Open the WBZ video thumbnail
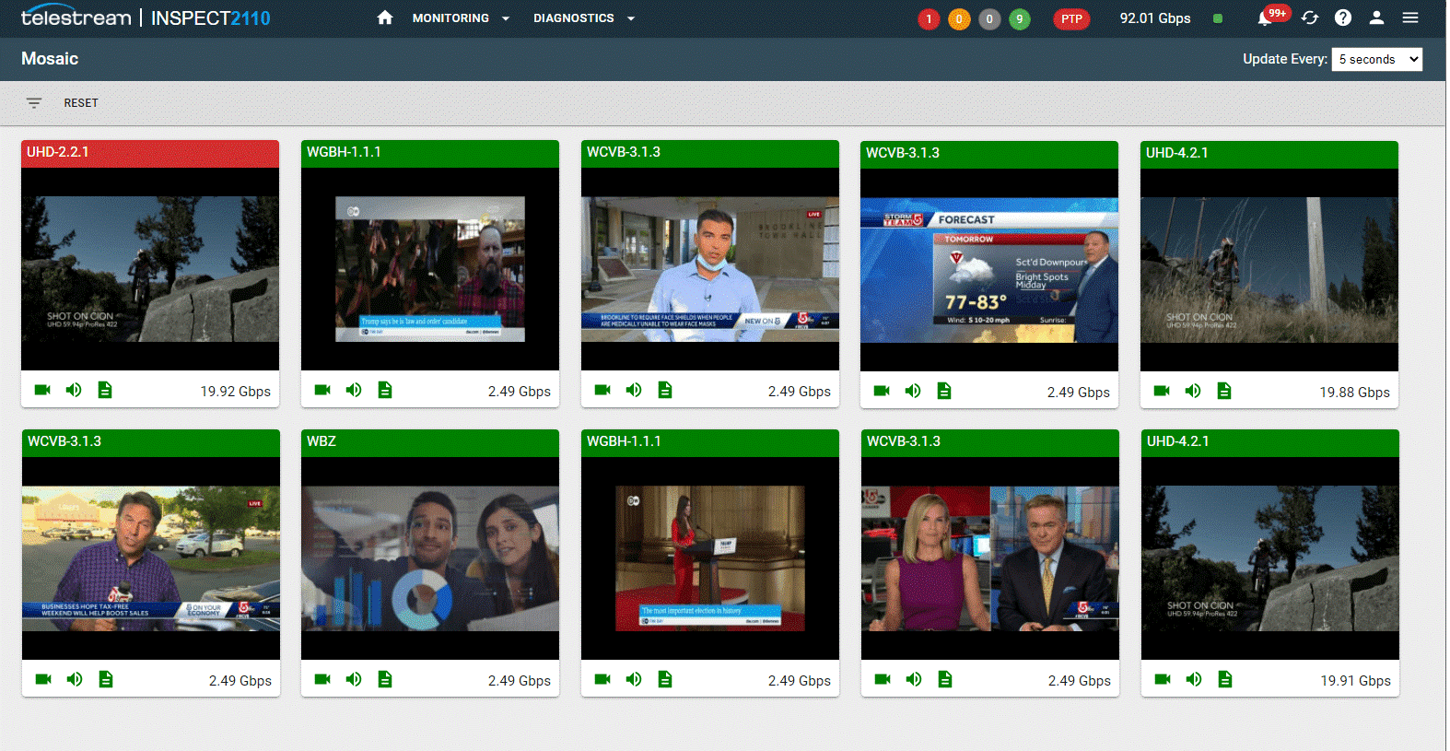The width and height of the screenshot is (1450, 751). coord(430,558)
